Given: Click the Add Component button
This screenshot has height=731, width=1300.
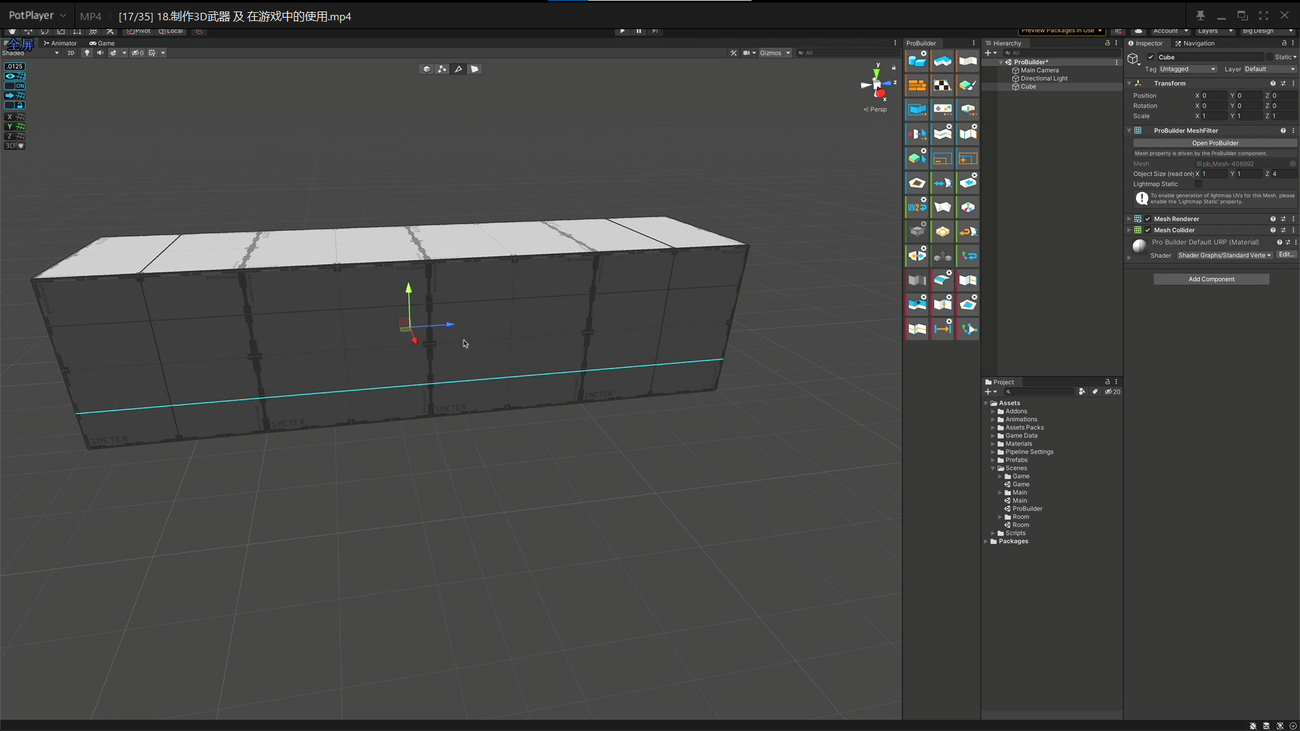Looking at the screenshot, I should pos(1211,279).
